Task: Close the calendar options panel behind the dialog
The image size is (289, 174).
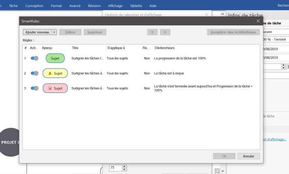Action: [206, 15]
